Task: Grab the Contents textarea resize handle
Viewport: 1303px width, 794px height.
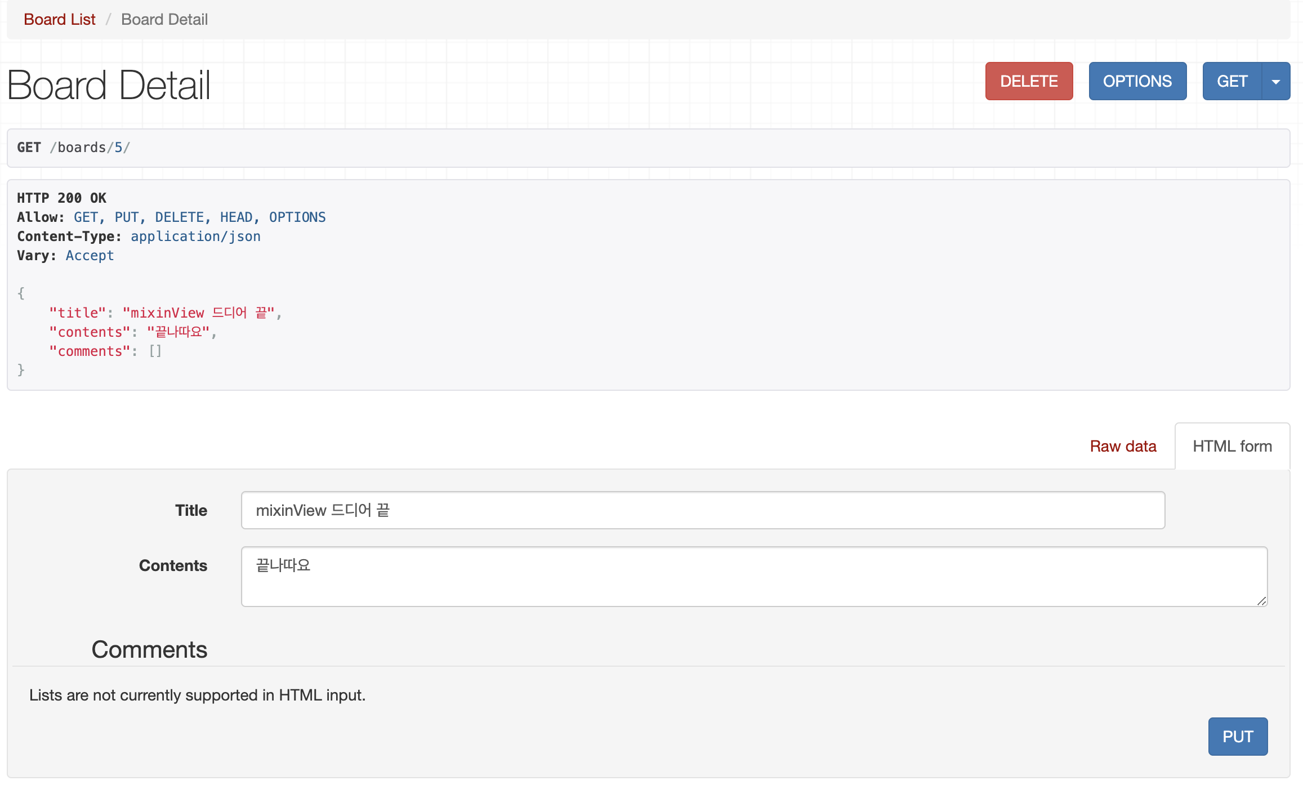Action: pos(1261,601)
